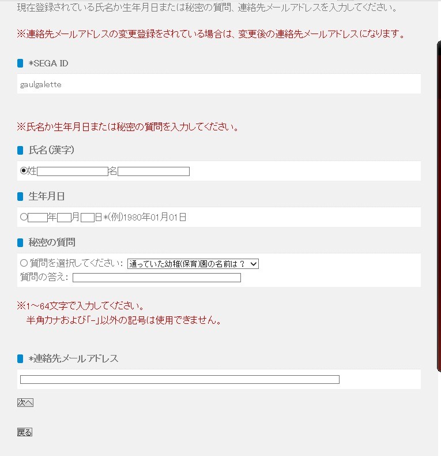Viewport: 441px width, 456px height.
Task: Click the 次へ button
Action: coord(25,402)
